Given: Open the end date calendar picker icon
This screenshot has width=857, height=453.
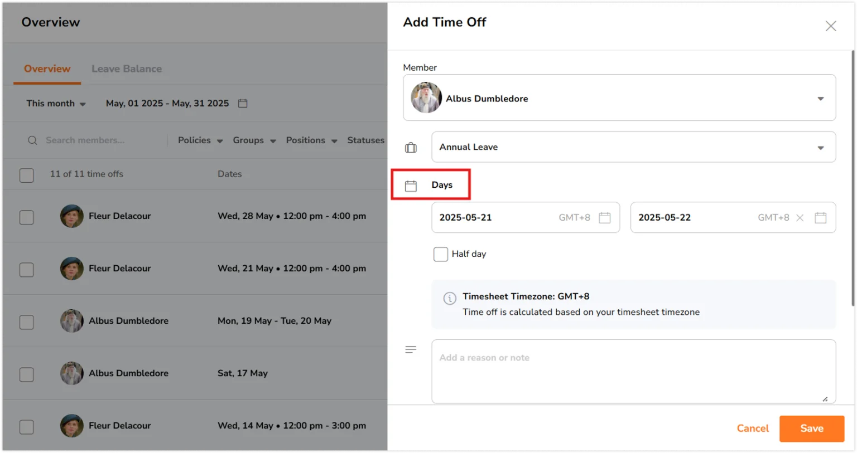Looking at the screenshot, I should click(820, 218).
